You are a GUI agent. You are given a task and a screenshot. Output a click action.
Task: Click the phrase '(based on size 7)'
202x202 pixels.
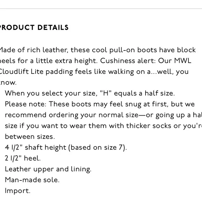[98, 148]
